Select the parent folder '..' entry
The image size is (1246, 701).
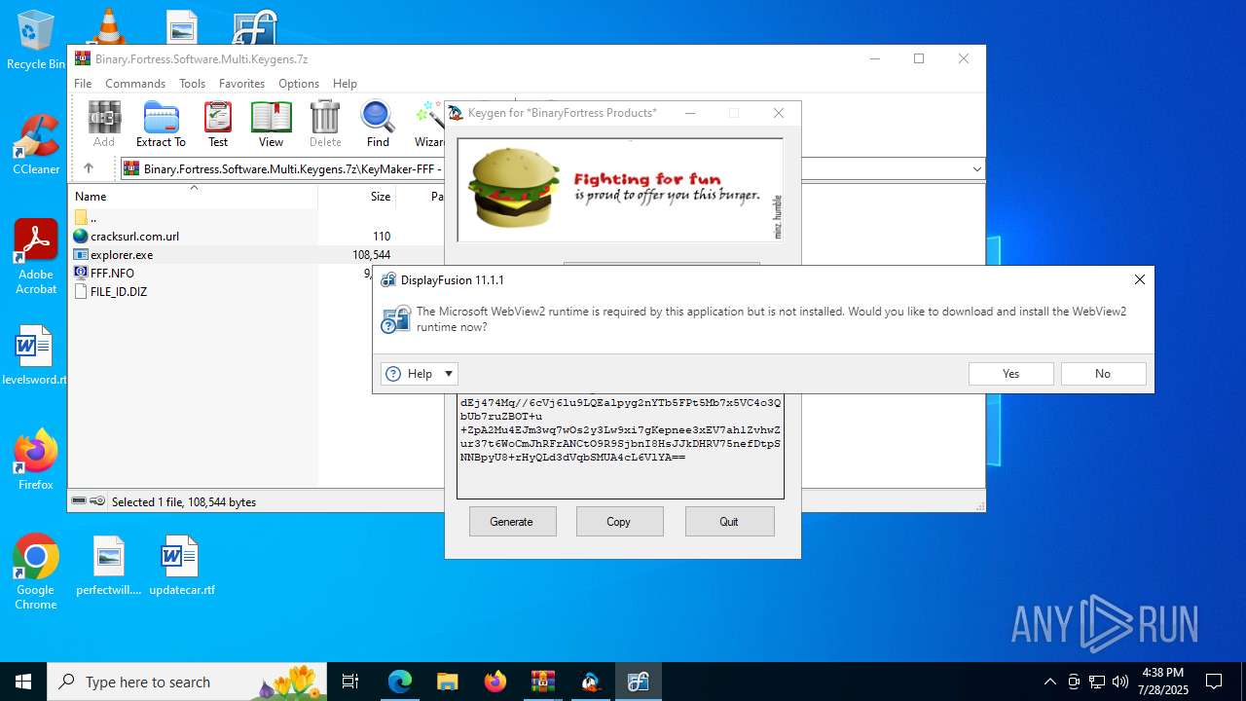[x=92, y=217]
